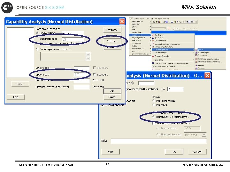Open the Multivariate menu entry

(140, 40)
